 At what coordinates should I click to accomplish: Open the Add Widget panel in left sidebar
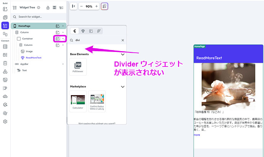(5, 9)
